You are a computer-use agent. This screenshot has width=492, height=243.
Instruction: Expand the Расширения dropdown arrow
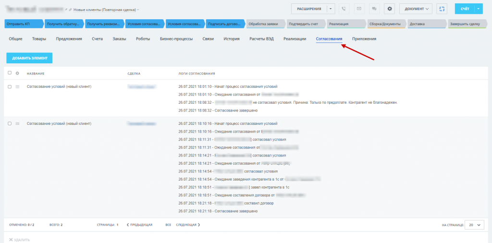pos(331,9)
